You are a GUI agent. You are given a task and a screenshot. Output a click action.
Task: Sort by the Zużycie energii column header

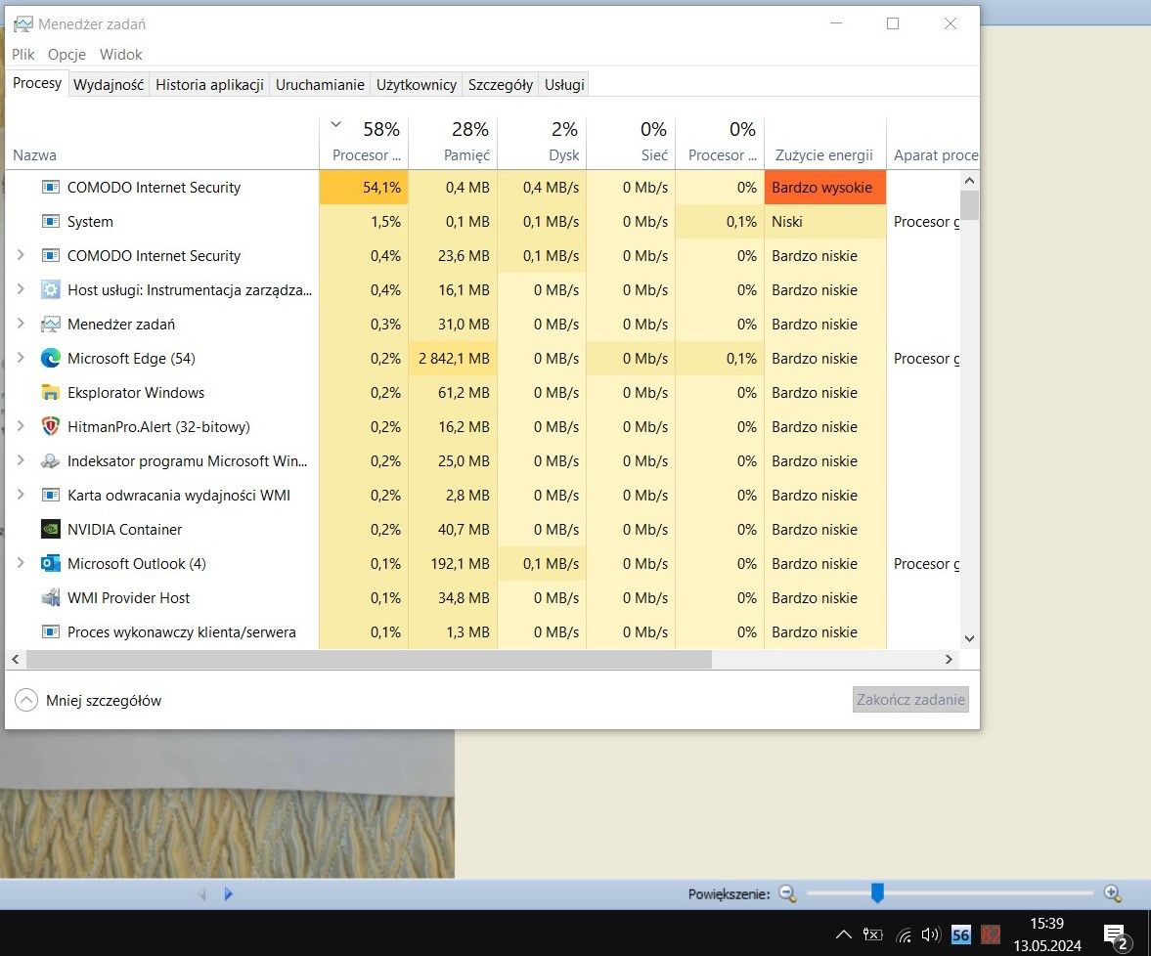click(824, 143)
